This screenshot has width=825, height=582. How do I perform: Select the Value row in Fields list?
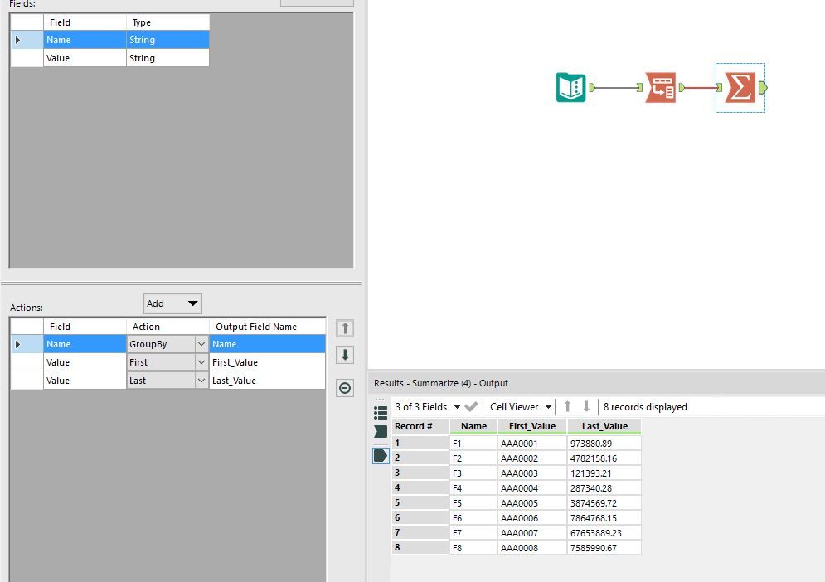click(110, 58)
